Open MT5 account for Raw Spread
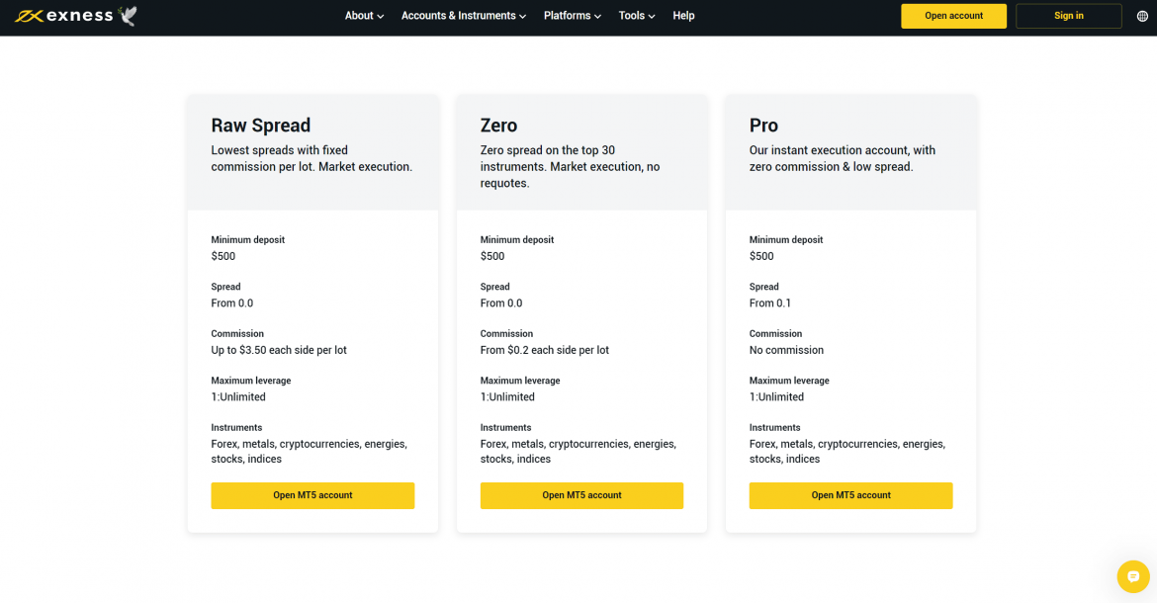The height and width of the screenshot is (603, 1157). pyautogui.click(x=312, y=495)
